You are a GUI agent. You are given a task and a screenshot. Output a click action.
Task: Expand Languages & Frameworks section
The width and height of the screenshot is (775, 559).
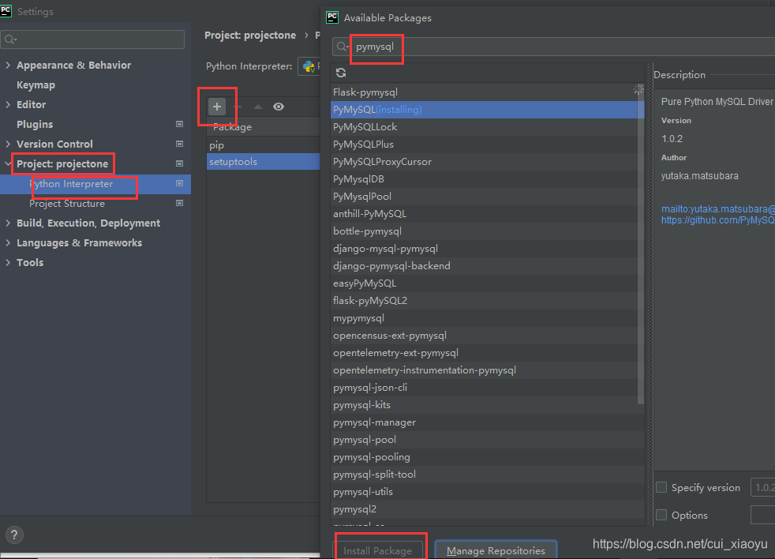pos(8,243)
